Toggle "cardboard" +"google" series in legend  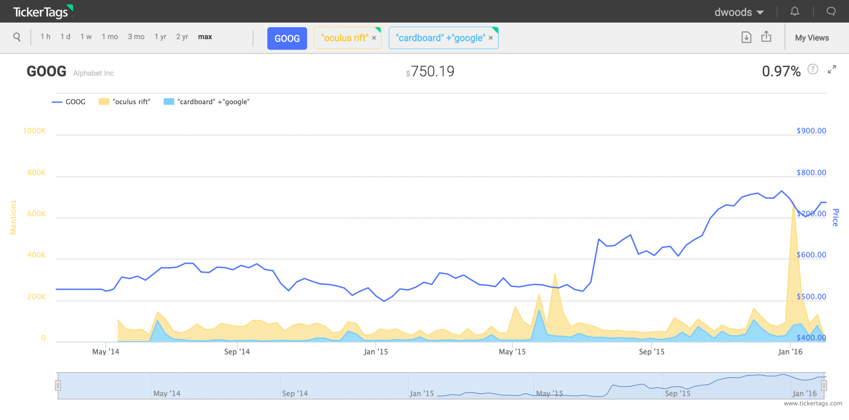pyautogui.click(x=207, y=102)
